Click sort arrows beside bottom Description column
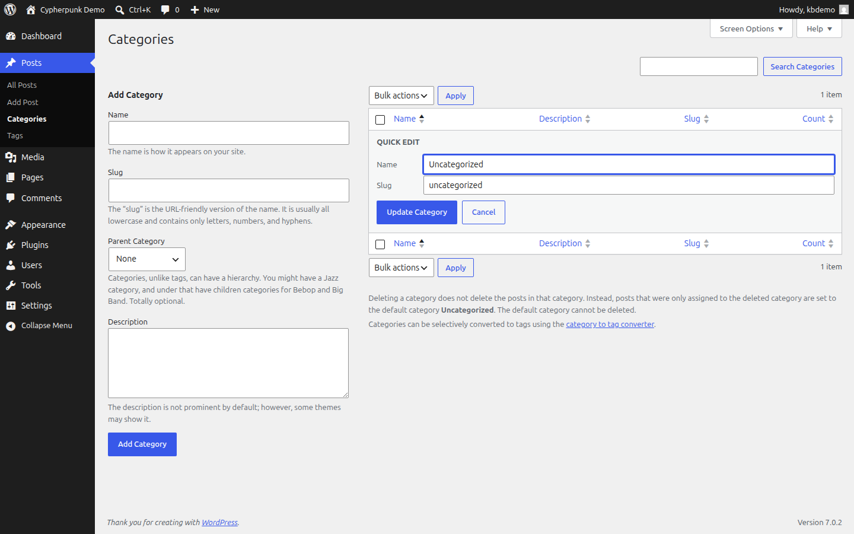The height and width of the screenshot is (534, 854). pyautogui.click(x=588, y=243)
